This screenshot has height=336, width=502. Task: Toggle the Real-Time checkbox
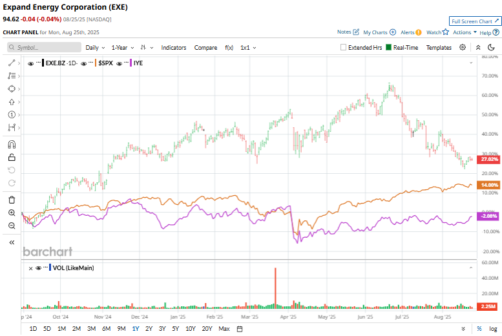(389, 47)
